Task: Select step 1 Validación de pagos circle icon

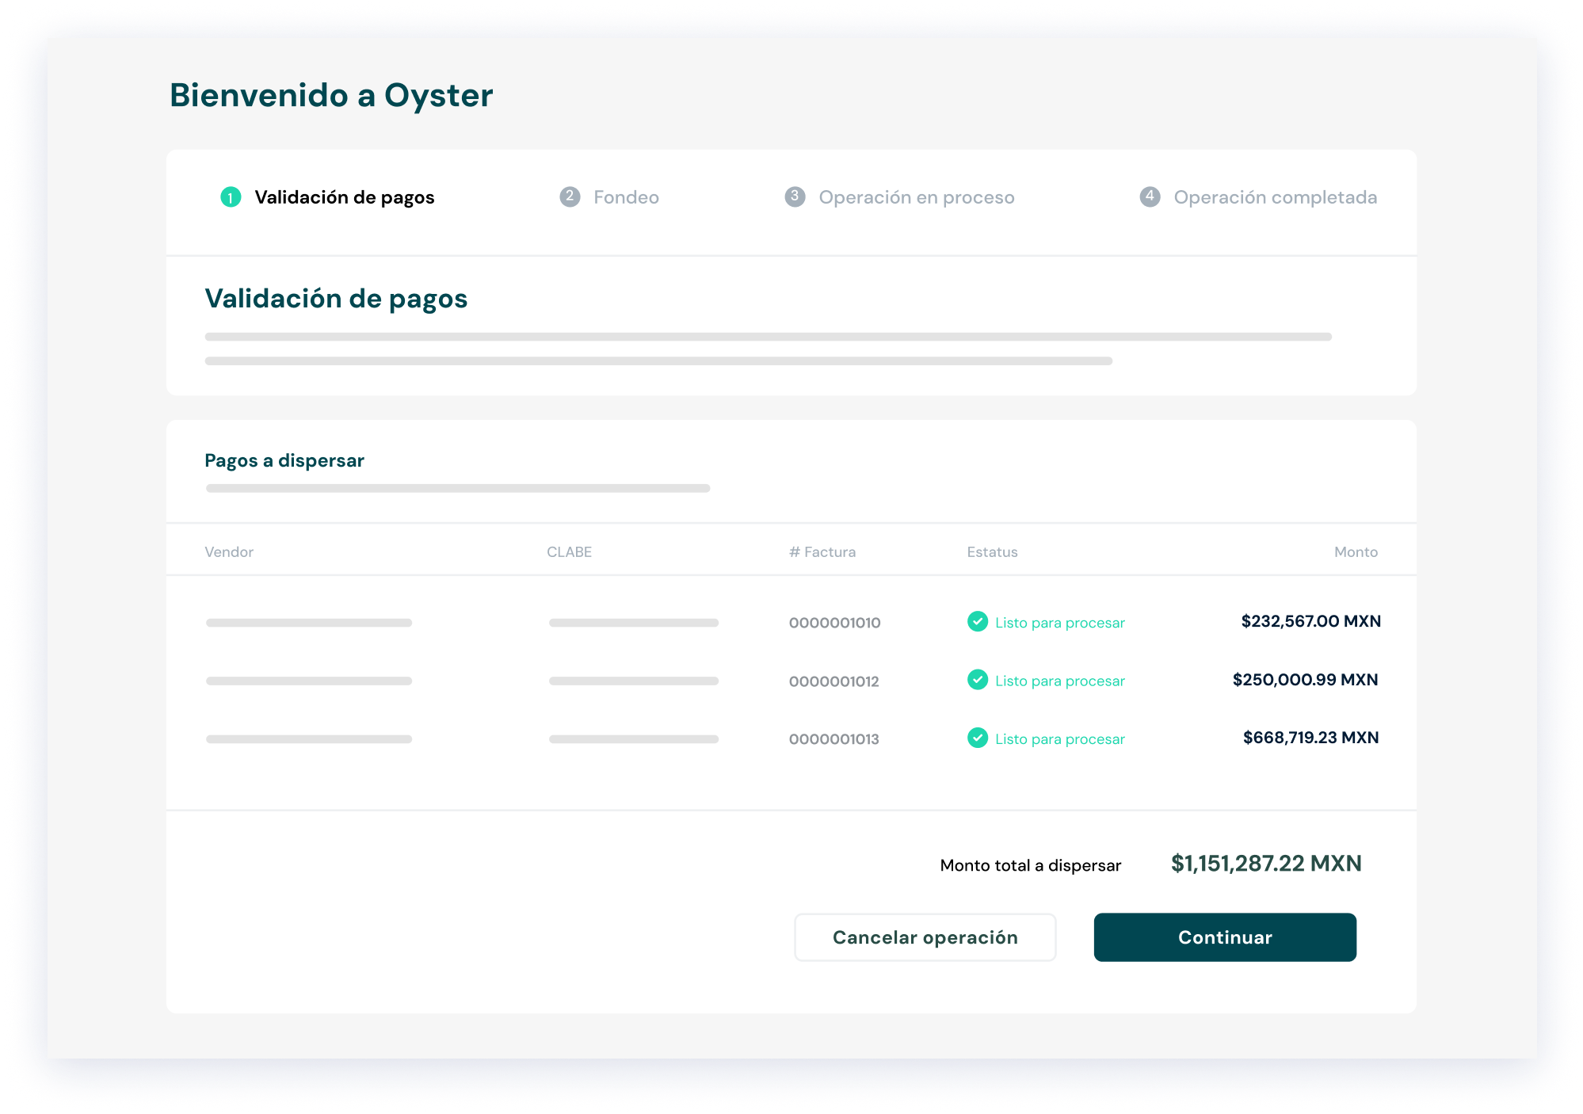Action: [x=230, y=197]
